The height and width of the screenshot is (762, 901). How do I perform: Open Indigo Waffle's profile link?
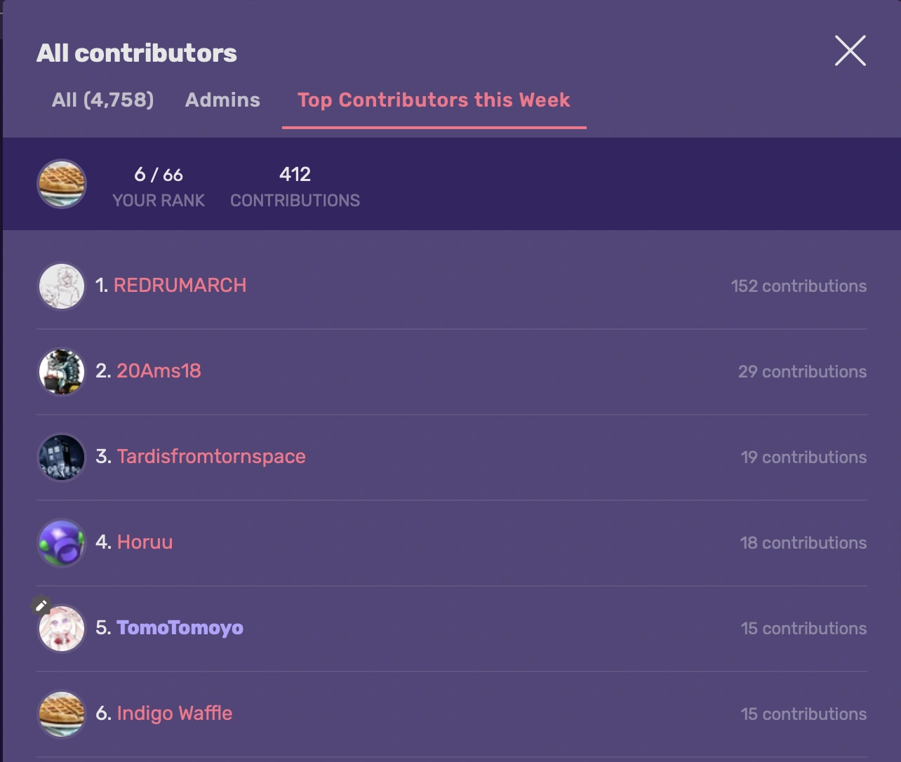coord(174,714)
